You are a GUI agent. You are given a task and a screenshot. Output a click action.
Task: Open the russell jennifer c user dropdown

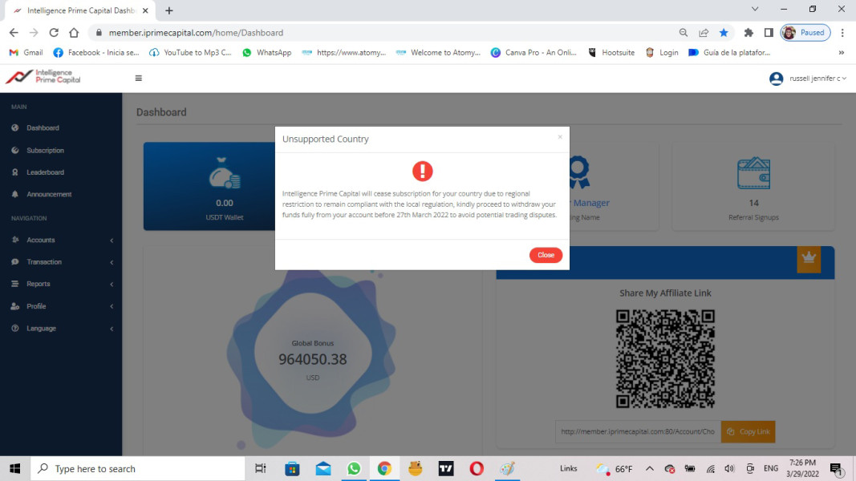817,79
